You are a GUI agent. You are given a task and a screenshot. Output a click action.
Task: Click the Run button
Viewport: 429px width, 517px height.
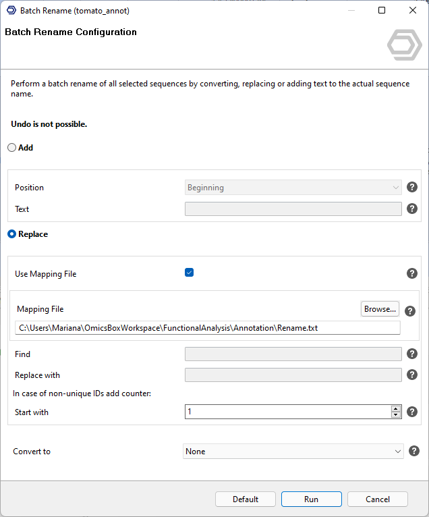coord(311,499)
